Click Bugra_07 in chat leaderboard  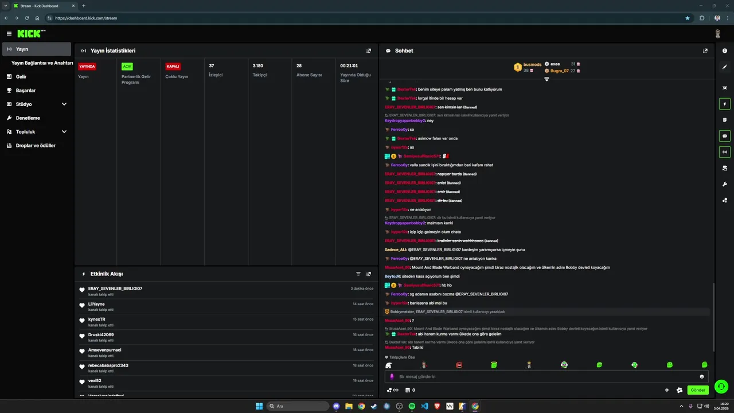coord(559,71)
